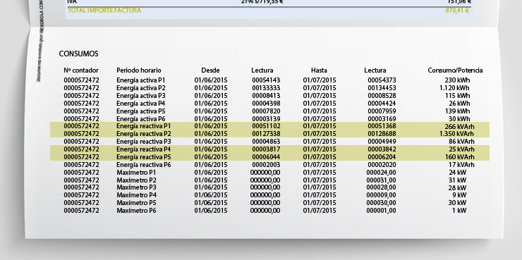Click the 'Hasta' column header
Viewport: 522px width, 260px height.
tap(319, 70)
